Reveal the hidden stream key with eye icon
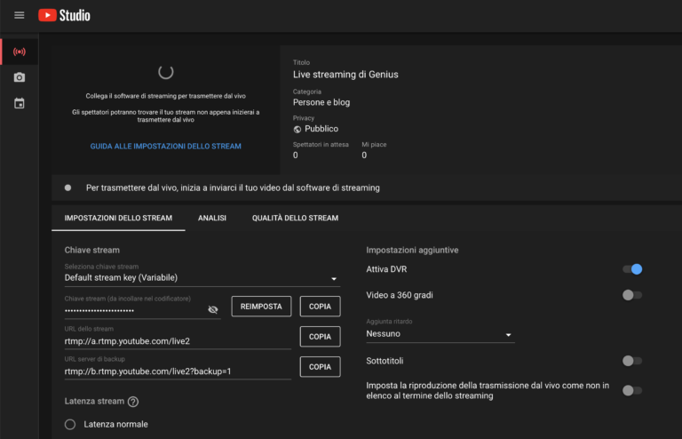This screenshot has width=682, height=439. pos(213,310)
